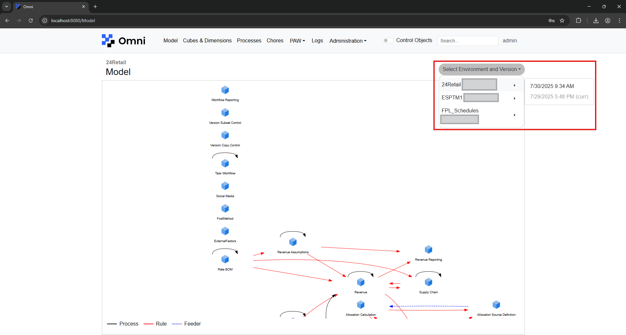626x335 pixels.
Task: Select the Allocation Source Definition cube icon
Action: (x=496, y=305)
